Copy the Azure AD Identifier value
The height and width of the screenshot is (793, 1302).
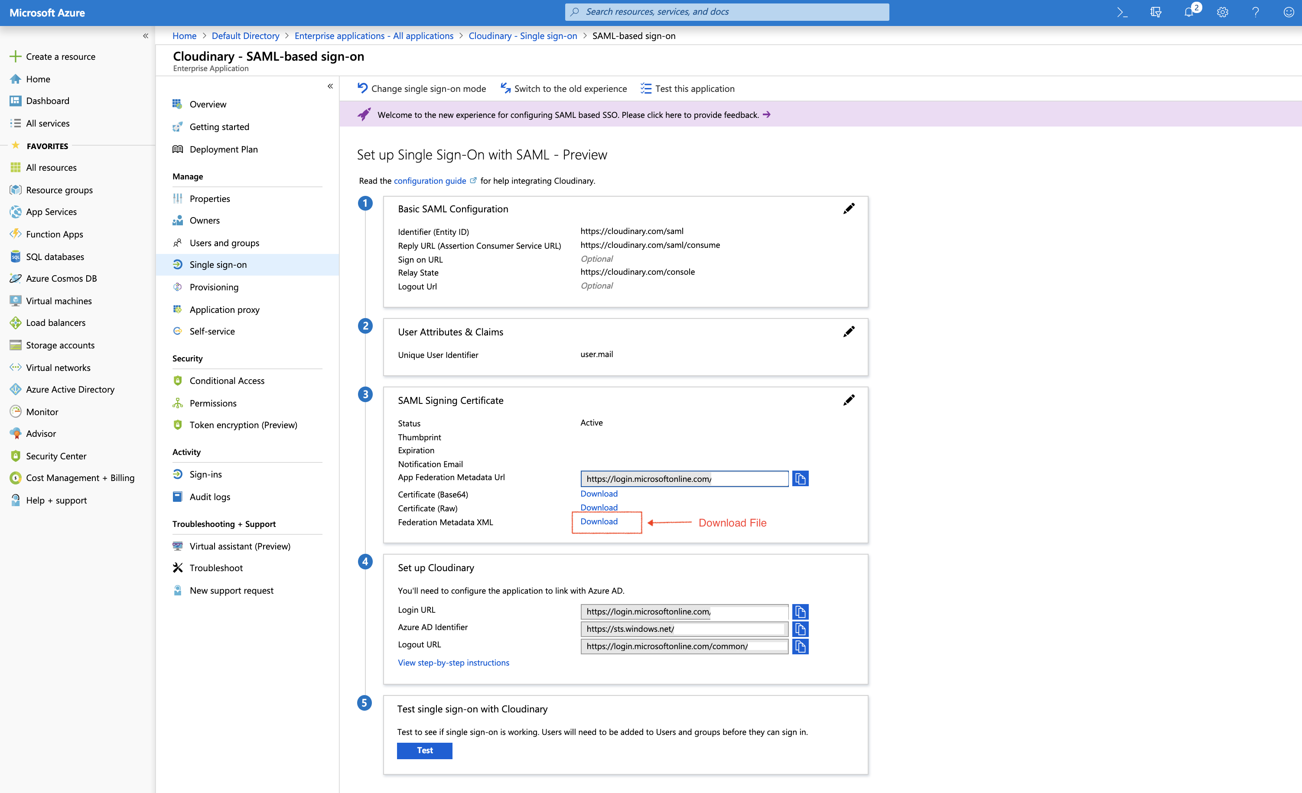coord(800,629)
